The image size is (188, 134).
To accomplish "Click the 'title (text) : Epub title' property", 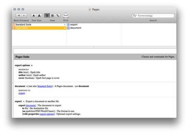I will tap(29, 72).
